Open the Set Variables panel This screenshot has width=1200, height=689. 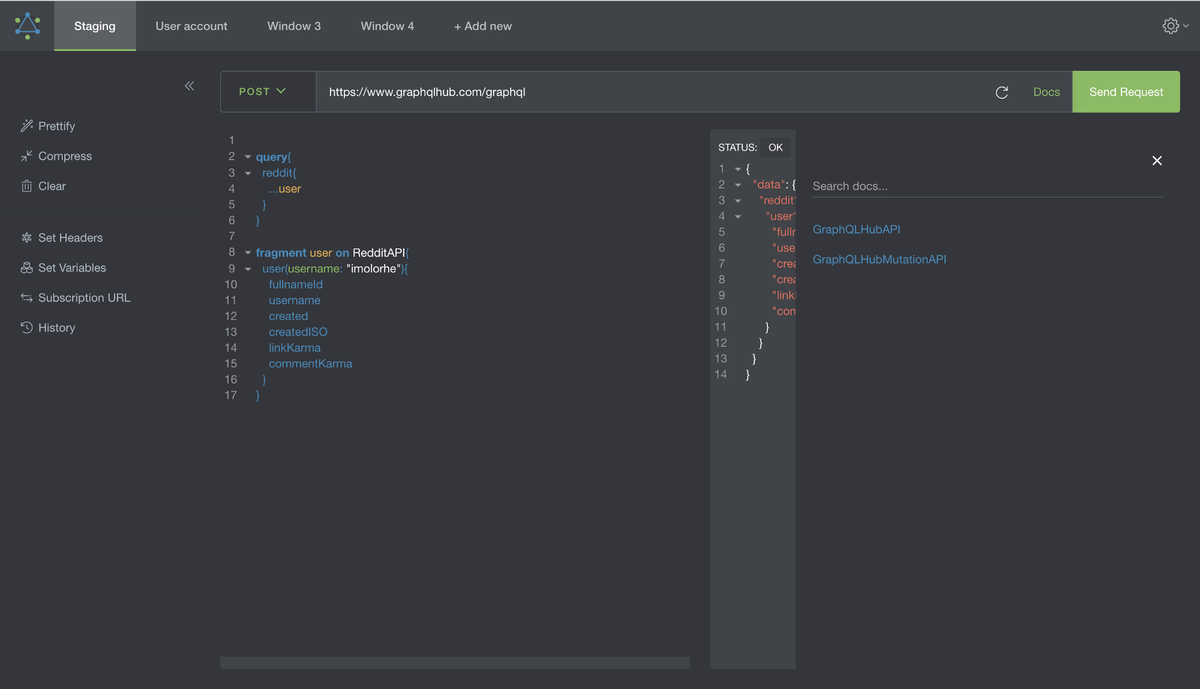[x=72, y=268]
